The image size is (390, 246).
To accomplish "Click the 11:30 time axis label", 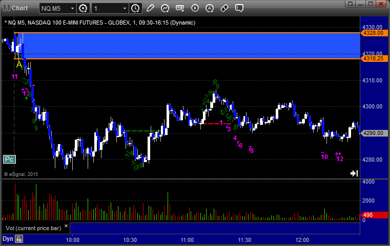I will [244, 240].
